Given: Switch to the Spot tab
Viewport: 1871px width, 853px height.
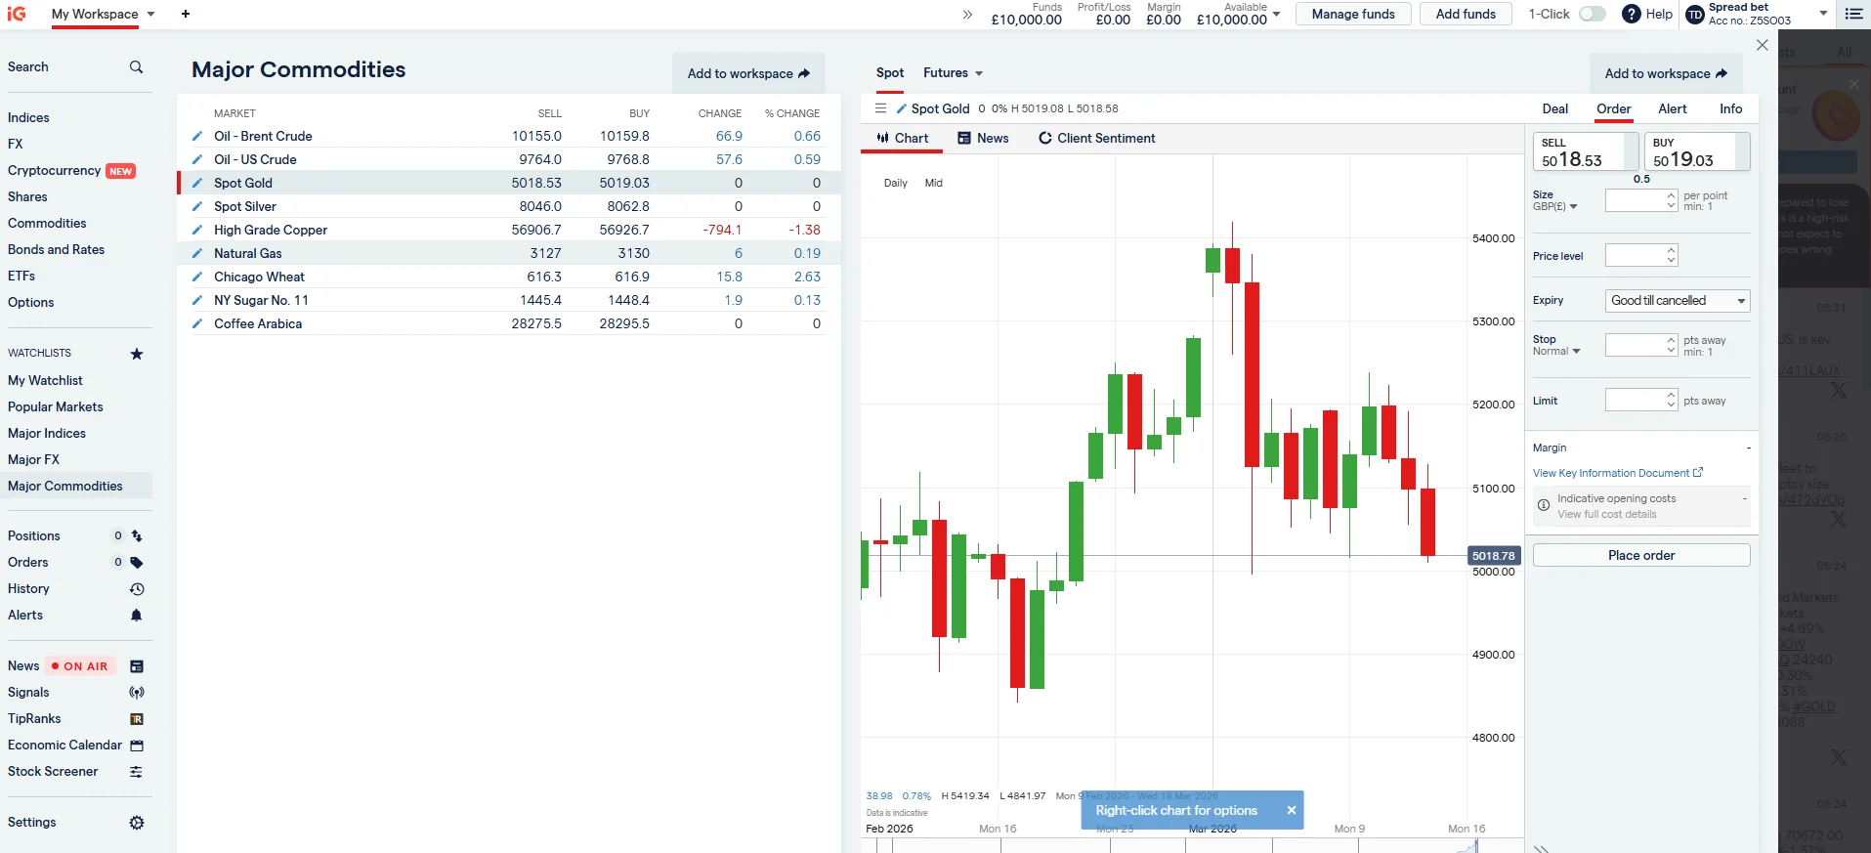Looking at the screenshot, I should pyautogui.click(x=890, y=73).
